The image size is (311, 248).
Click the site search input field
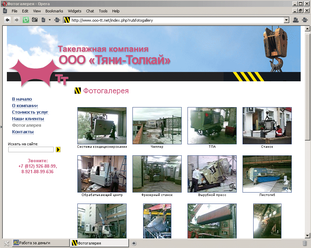(31, 149)
